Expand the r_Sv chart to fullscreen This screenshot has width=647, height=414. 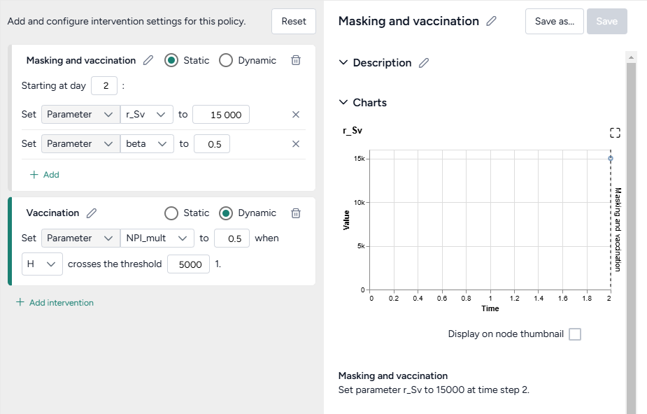[615, 133]
